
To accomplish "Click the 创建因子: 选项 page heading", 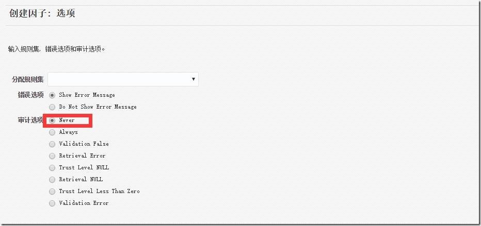I will pos(42,13).
